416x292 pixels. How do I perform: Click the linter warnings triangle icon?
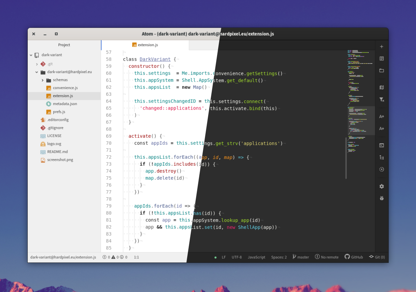click(113, 257)
